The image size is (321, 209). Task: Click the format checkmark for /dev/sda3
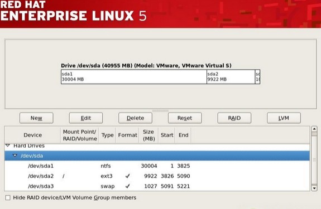pos(127,186)
